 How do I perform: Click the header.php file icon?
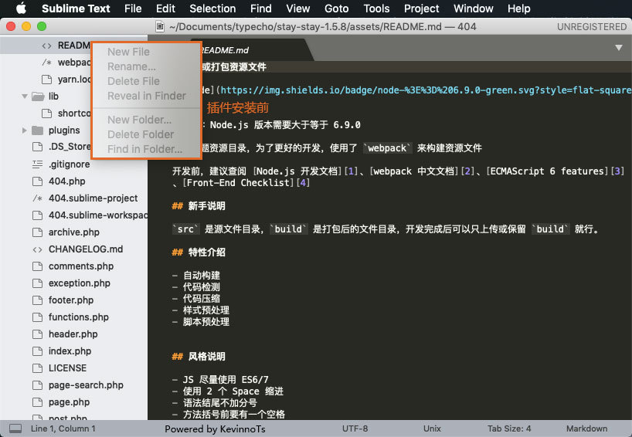(38, 334)
